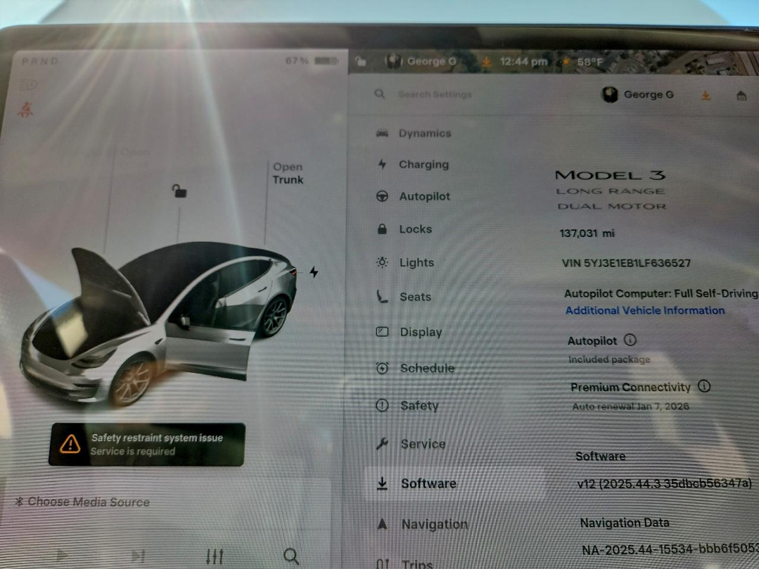Open the Display settings menu
The height and width of the screenshot is (569, 759).
tap(410, 332)
